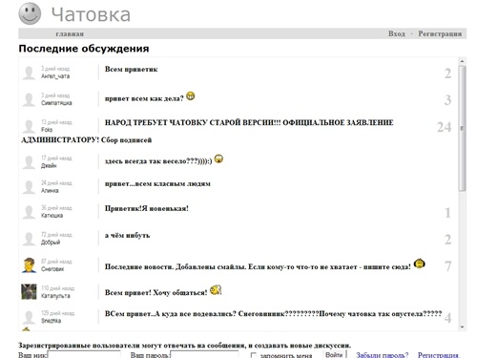The width and height of the screenshot is (477, 358).
Task: Click avatar icon of user Катюшка
Action: [29, 212]
